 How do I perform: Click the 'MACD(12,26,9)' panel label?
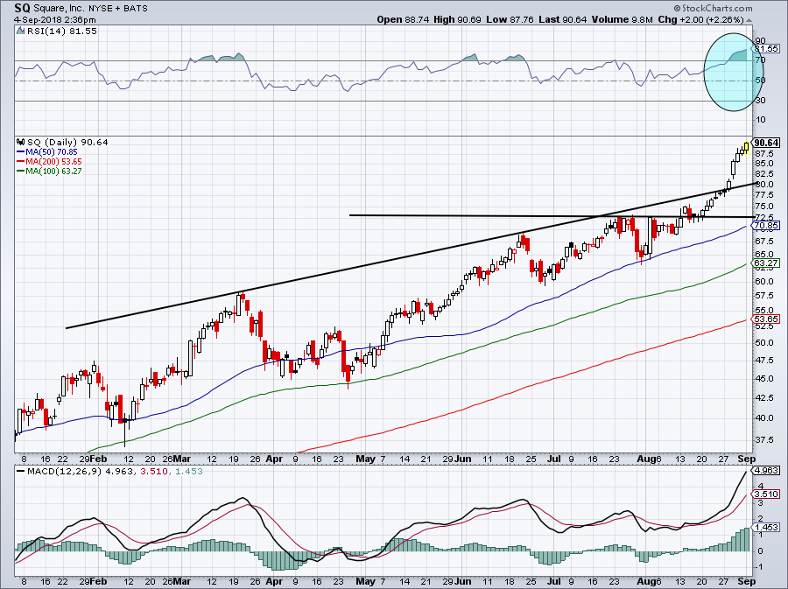click(x=66, y=472)
